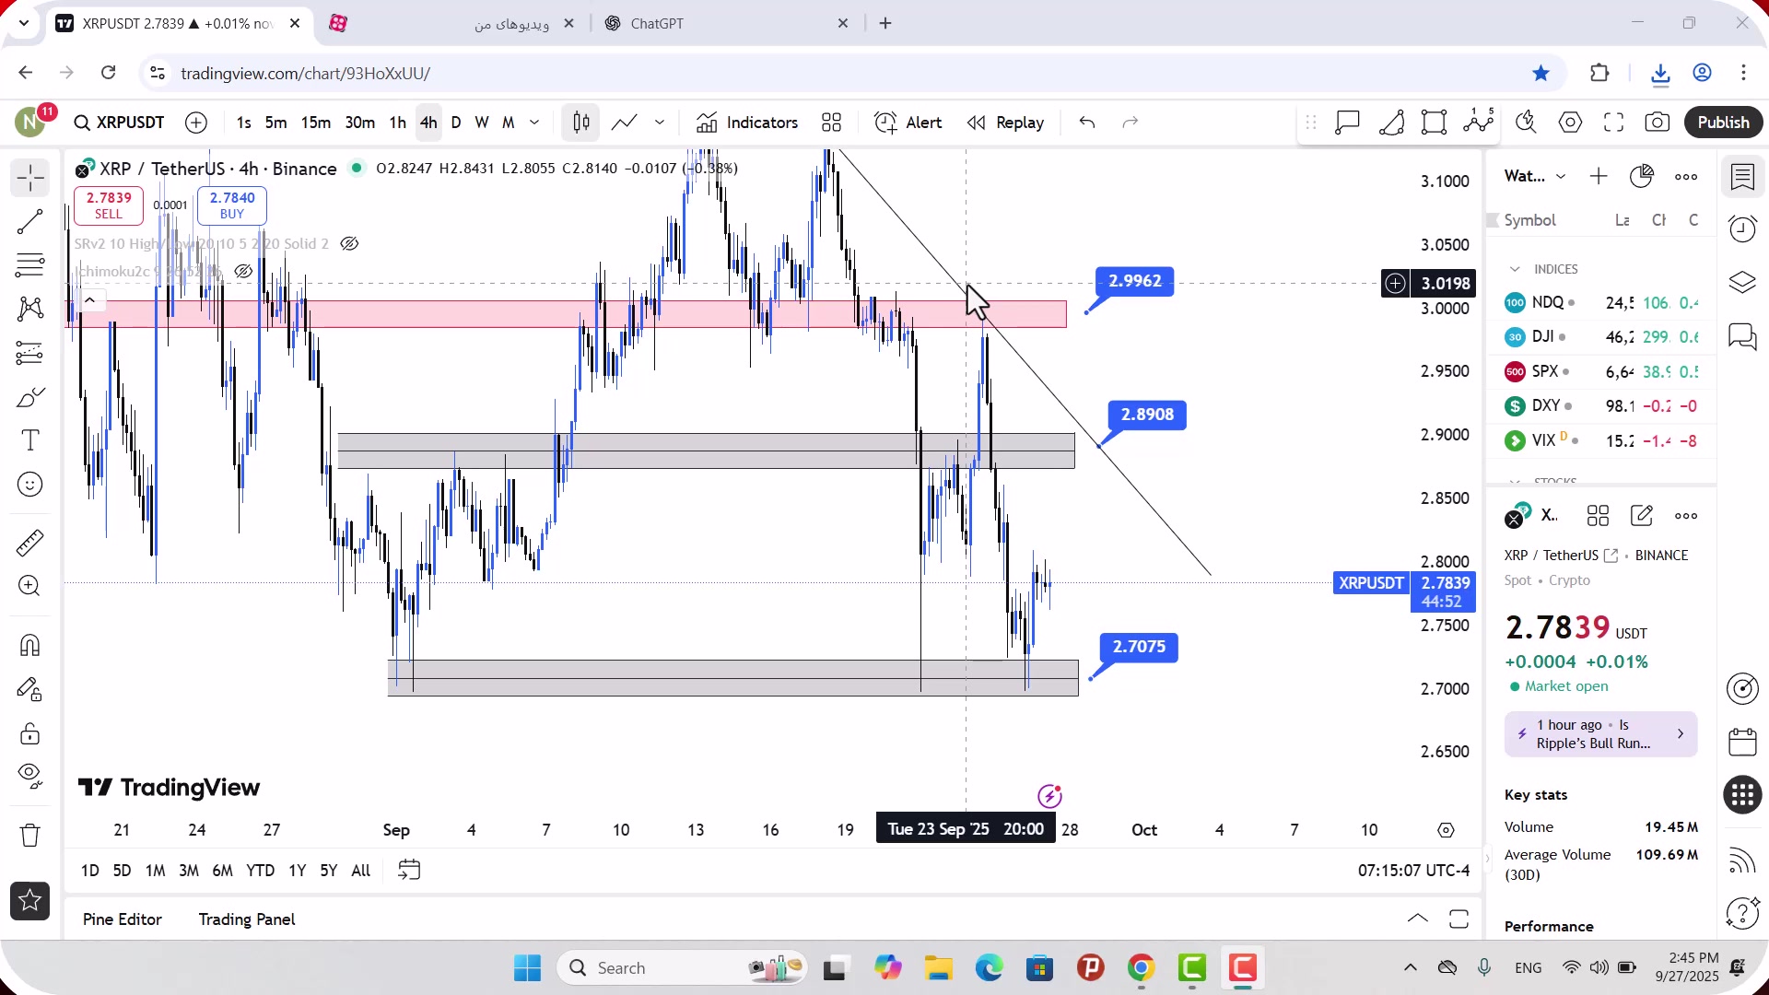The height and width of the screenshot is (995, 1769).
Task: Expand the timeframe interval dropdown
Action: pos(534,123)
